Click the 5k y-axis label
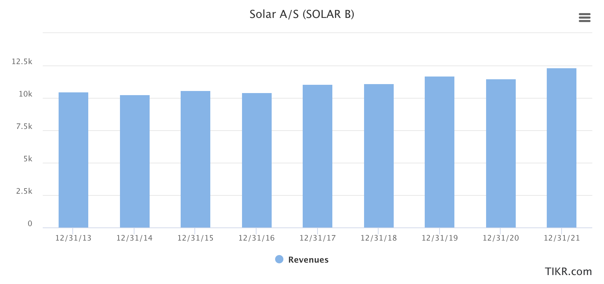Image resolution: width=604 pixels, height=284 pixels. point(28,159)
